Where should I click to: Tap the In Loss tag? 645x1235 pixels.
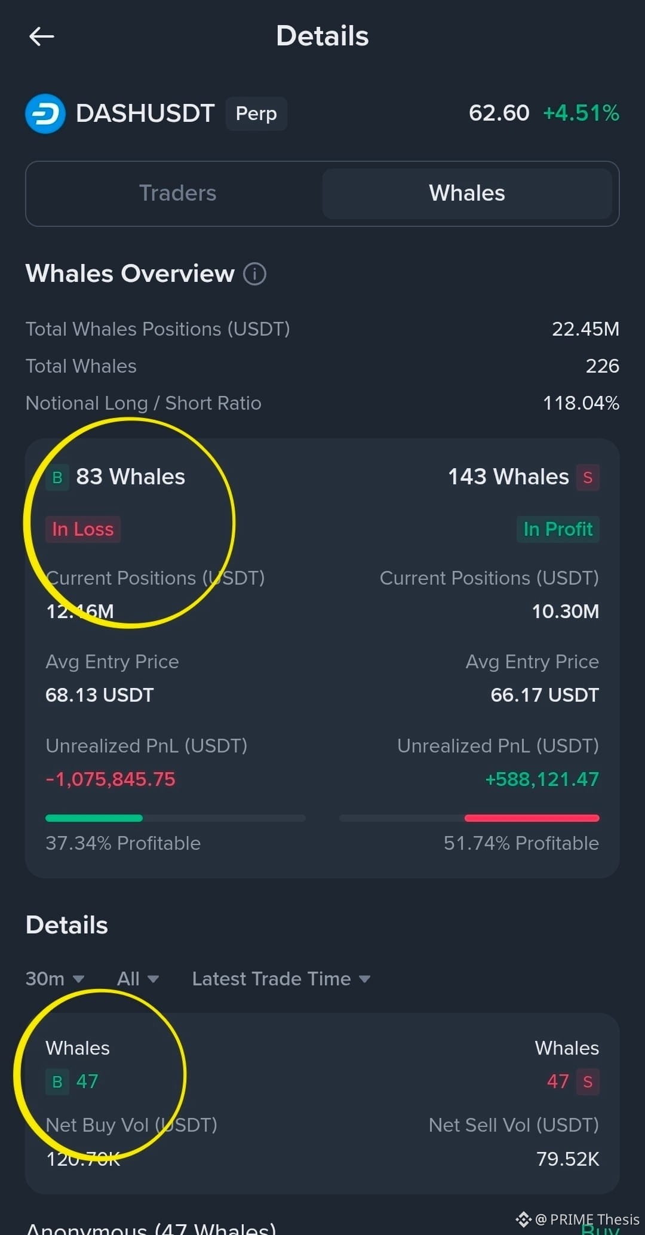[83, 529]
